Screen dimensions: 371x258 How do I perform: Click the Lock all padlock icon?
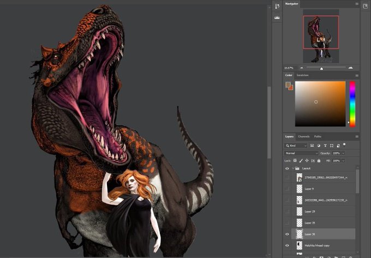[x=319, y=160]
